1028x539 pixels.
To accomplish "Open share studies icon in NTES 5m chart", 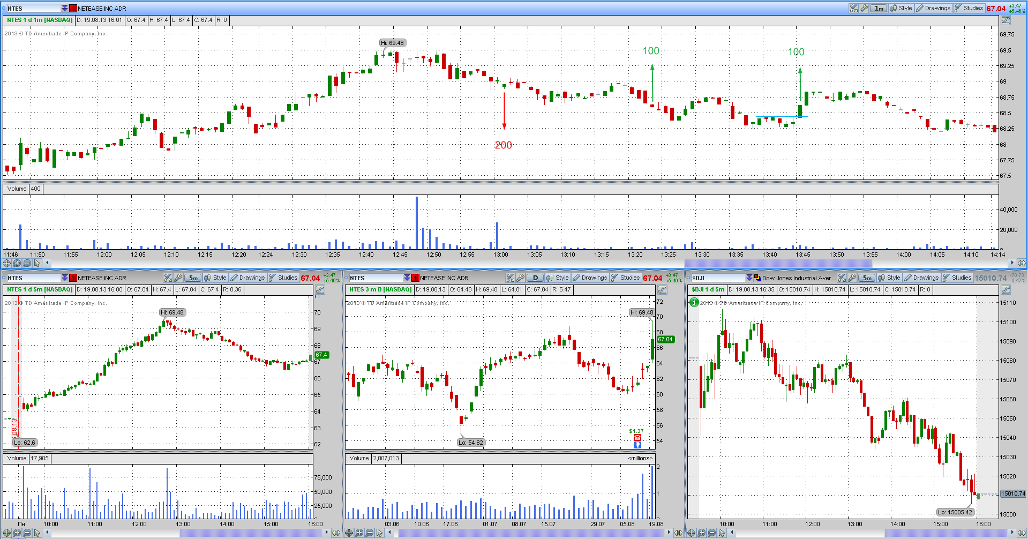I will click(x=168, y=278).
